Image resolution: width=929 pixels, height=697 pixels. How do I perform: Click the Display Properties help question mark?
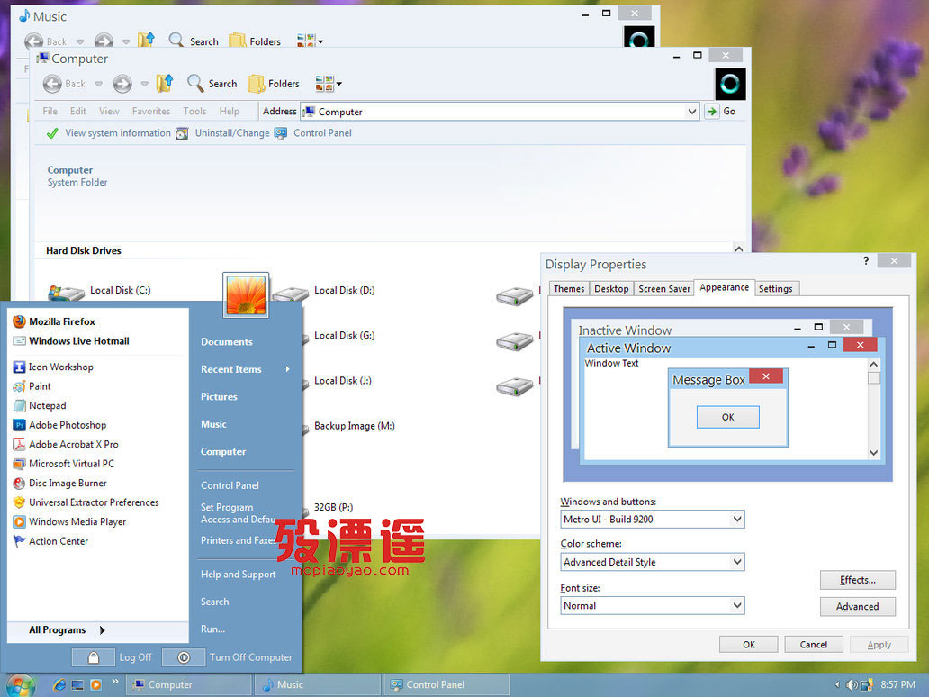(866, 261)
